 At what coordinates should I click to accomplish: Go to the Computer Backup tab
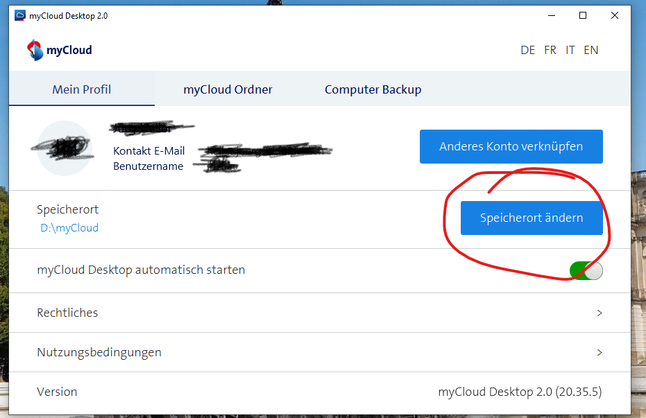pyautogui.click(x=373, y=89)
